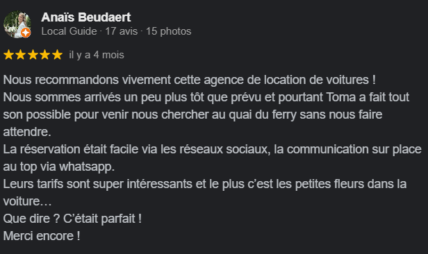This screenshot has height=254, width=428.
Task: Click the third rating star
Action: [33, 55]
